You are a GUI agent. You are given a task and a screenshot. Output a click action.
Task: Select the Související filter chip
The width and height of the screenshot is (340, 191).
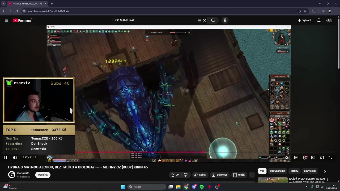(x=310, y=171)
